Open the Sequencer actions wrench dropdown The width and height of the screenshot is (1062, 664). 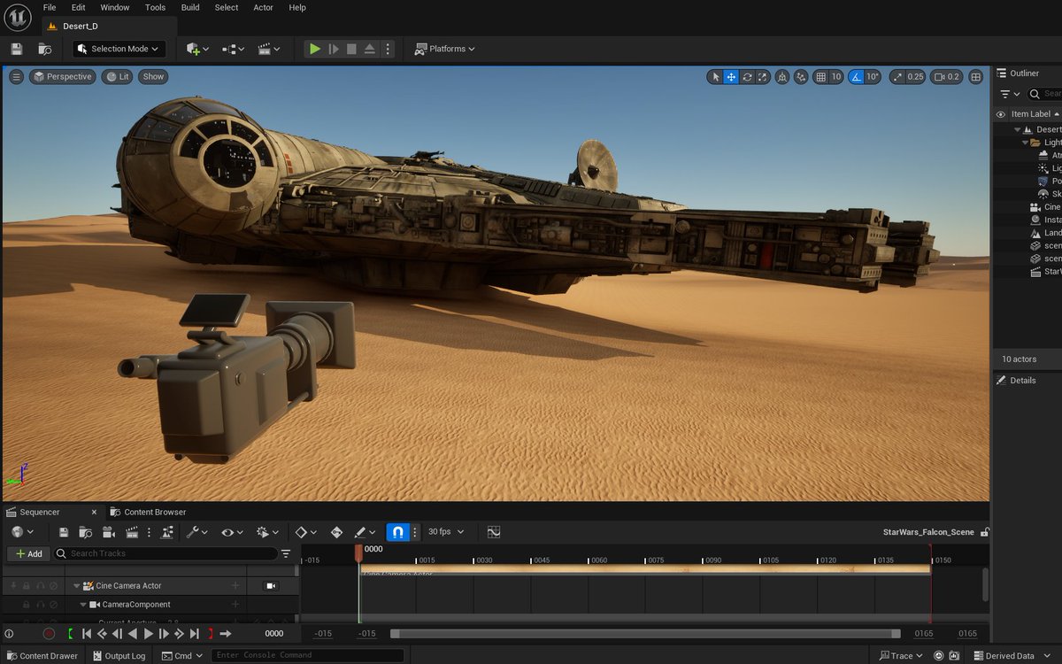tap(196, 532)
